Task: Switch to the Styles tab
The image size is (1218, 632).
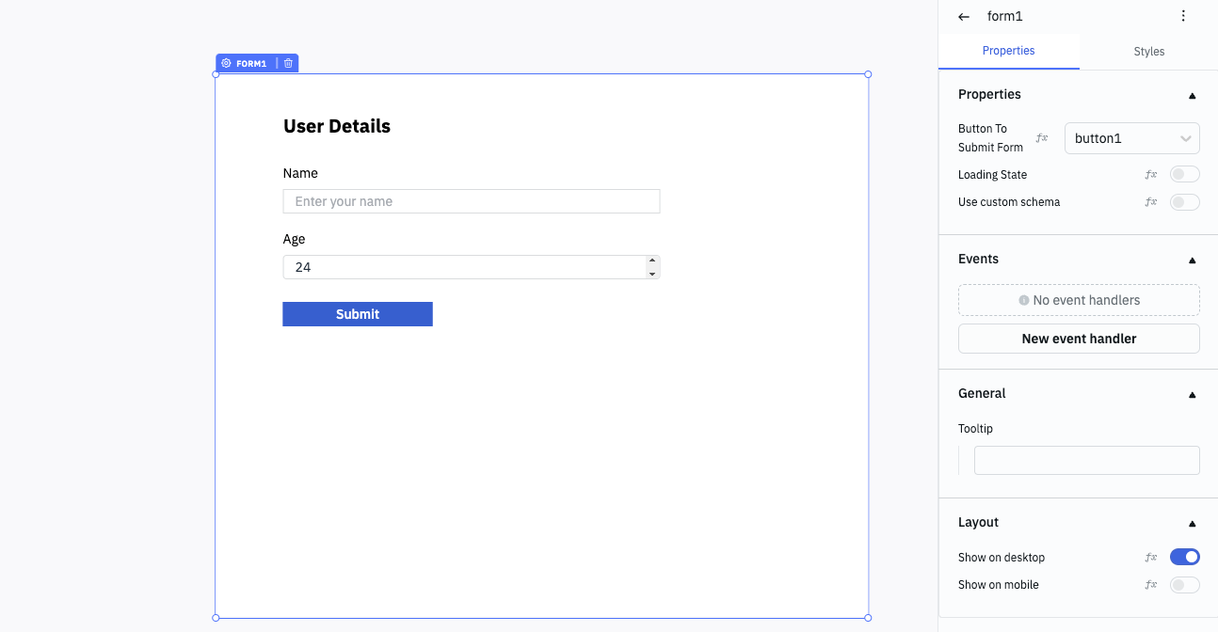Action: tap(1148, 52)
